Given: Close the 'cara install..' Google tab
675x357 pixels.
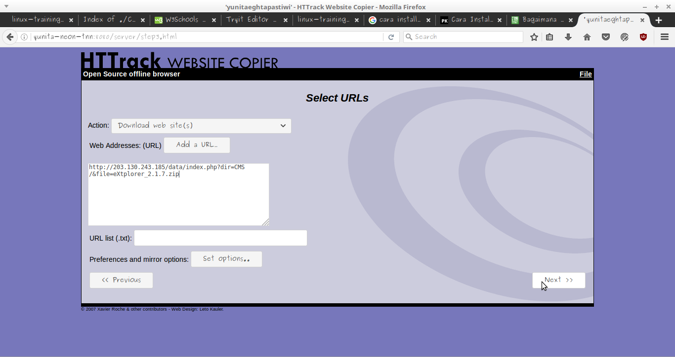Looking at the screenshot, I should tap(428, 20).
